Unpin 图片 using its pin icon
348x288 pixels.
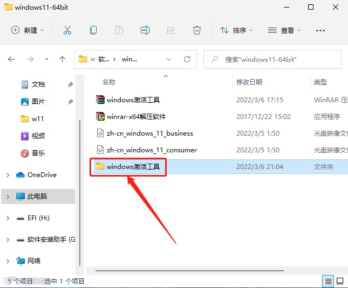click(70, 102)
